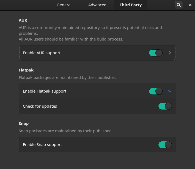The height and width of the screenshot is (169, 195).
Task: Collapse the Flatpak options with blue arrow
Action: tap(170, 91)
